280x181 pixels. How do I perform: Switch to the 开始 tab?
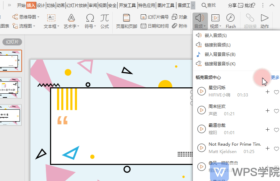[21, 5]
